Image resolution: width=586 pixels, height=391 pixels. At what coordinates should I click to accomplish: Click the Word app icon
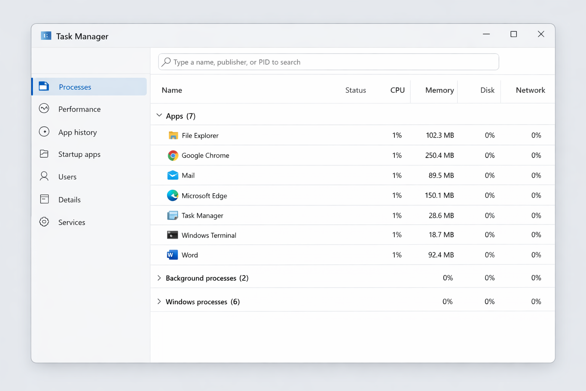[172, 255]
